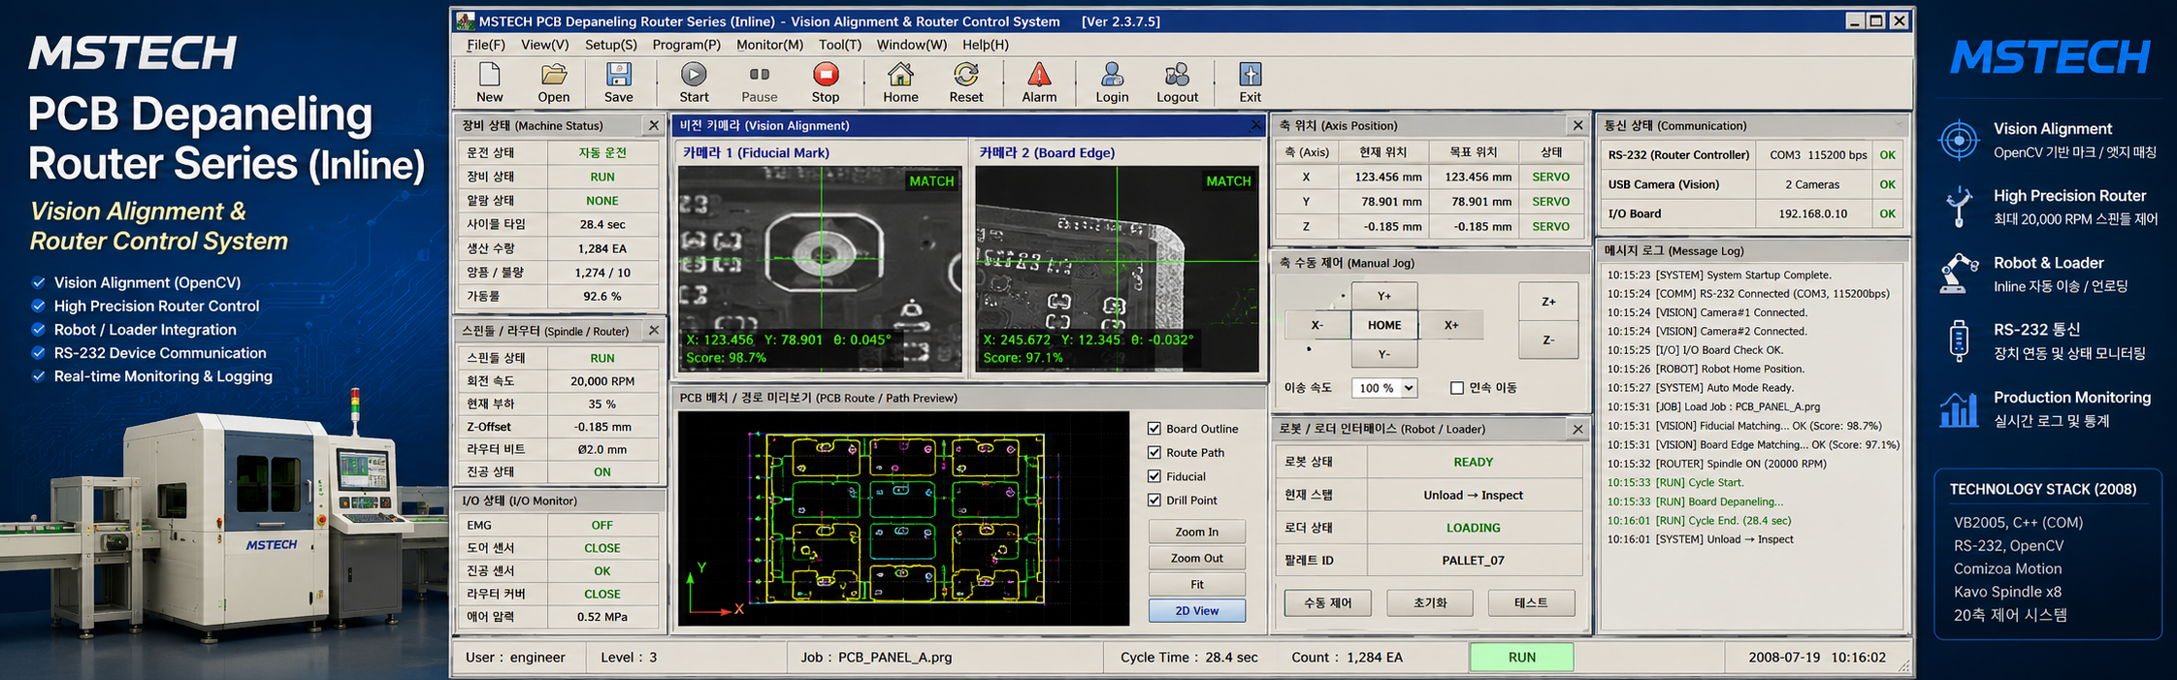2177x680 pixels.
Task: Click the green RUN status indicator
Action: (1521, 657)
